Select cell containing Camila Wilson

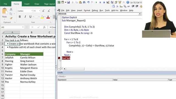[x=32, y=57]
